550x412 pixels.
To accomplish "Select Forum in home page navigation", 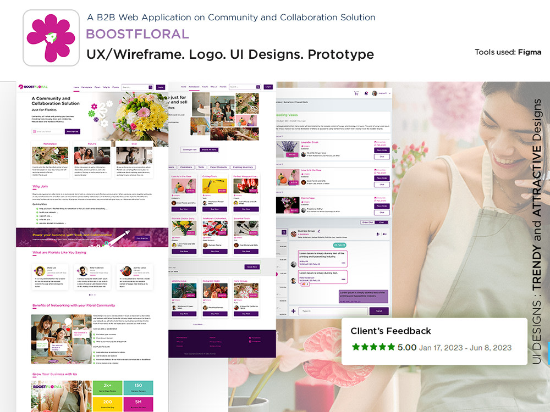I will 97,87.
